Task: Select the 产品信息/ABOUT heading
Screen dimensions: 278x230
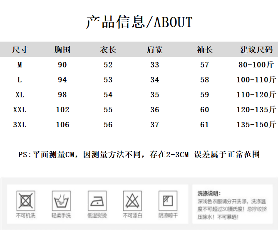Action: [x=139, y=22]
